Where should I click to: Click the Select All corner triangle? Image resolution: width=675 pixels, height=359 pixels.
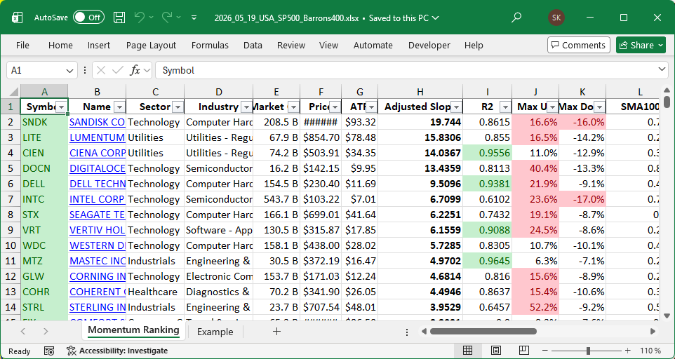14,91
